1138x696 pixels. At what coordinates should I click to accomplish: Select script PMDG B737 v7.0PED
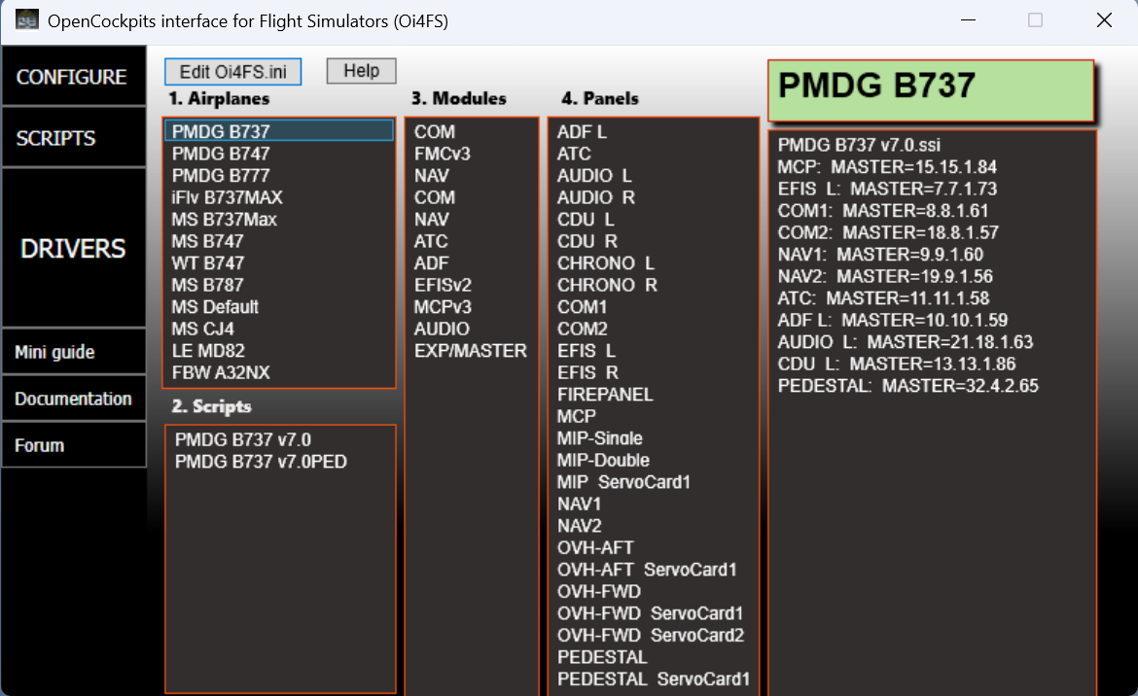[x=261, y=461]
